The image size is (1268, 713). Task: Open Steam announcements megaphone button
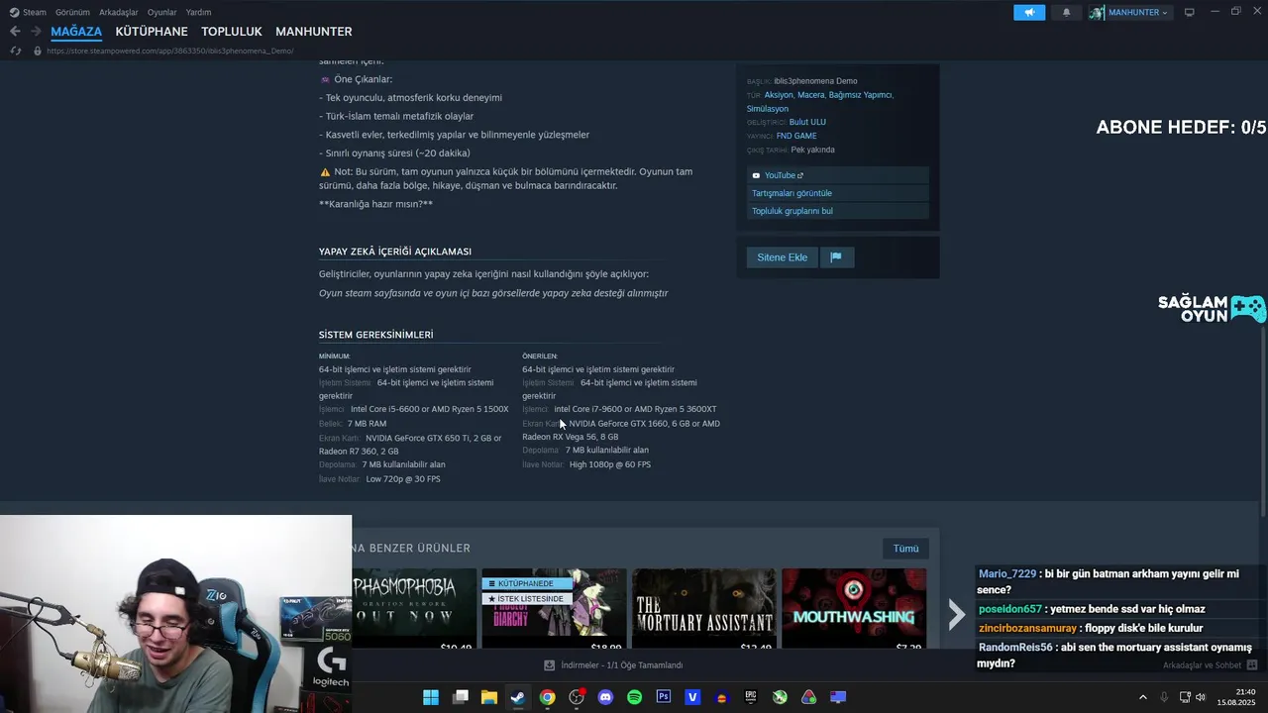[1029, 12]
